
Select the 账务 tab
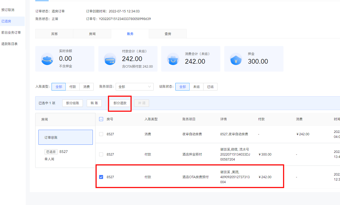(x=130, y=34)
